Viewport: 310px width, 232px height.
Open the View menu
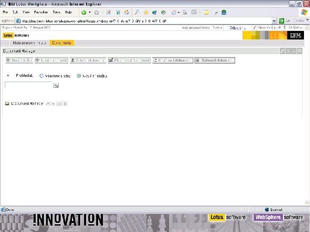click(26, 12)
